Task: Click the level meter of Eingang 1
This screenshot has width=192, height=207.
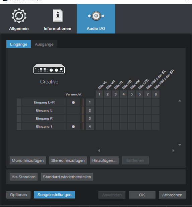Action: pos(83,127)
